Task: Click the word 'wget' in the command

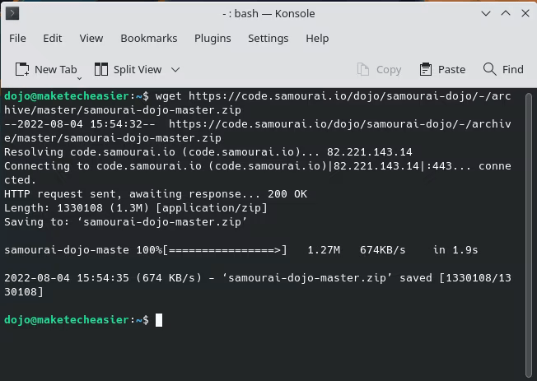Action: [168, 96]
